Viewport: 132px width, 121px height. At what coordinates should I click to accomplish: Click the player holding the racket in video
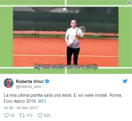74,42
